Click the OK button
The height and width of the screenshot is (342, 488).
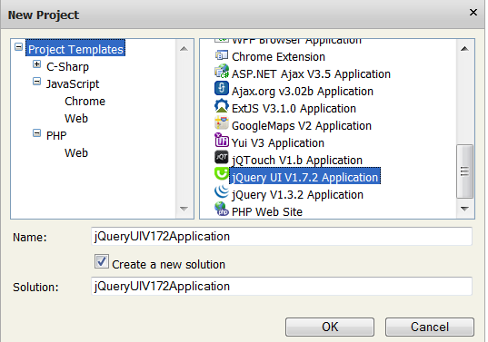click(x=330, y=327)
